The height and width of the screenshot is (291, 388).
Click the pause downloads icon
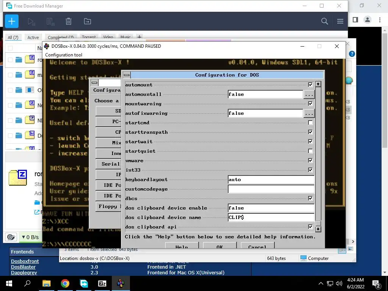[50, 22]
